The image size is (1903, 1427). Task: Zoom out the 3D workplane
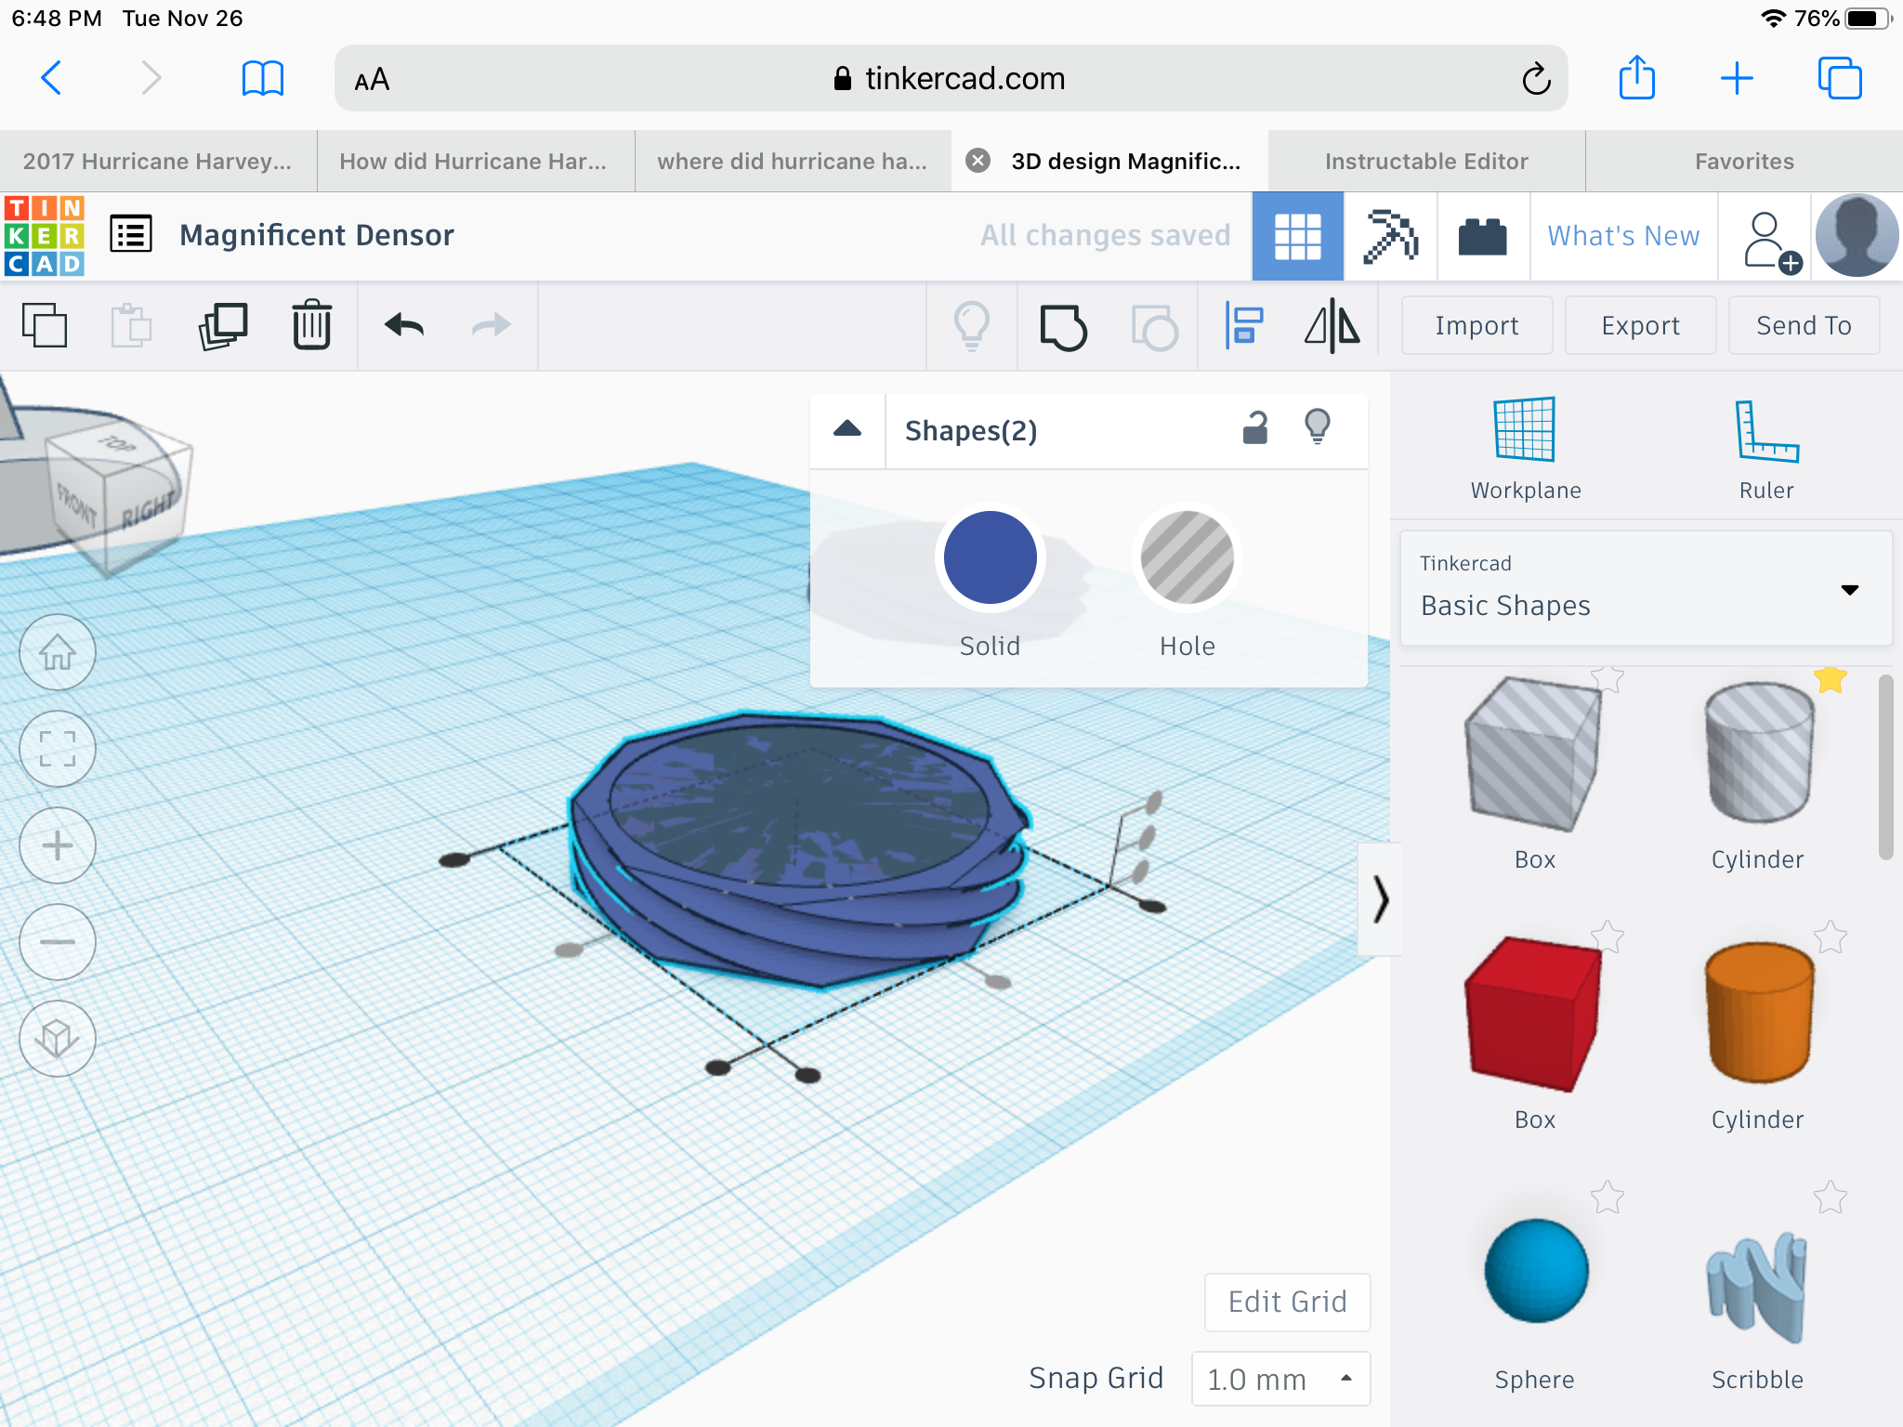(x=58, y=942)
